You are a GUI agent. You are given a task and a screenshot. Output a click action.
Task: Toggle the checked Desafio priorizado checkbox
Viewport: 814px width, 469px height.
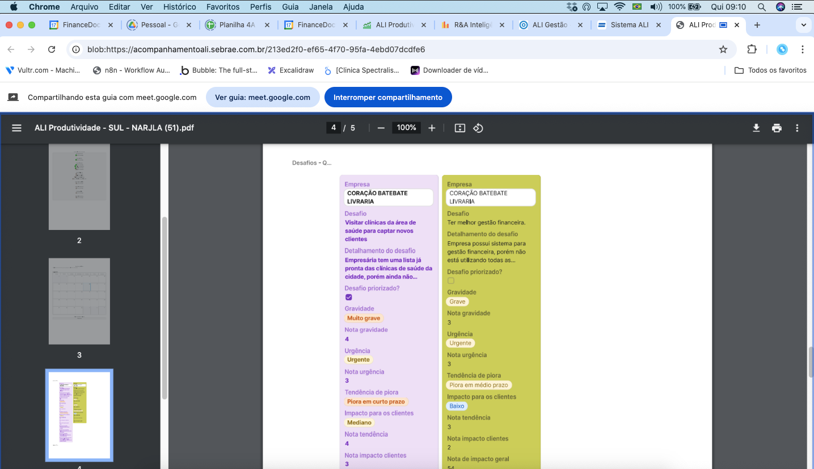point(348,297)
